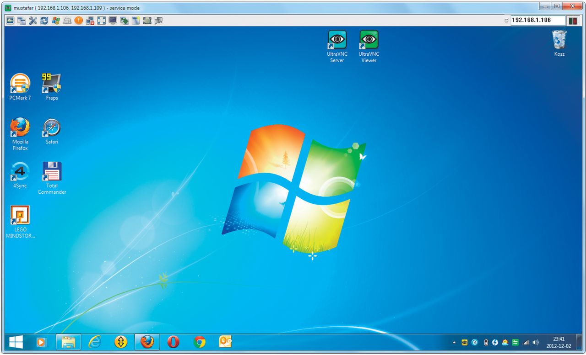Select the PCMark 7 desktop shortcut
This screenshot has width=586, height=355.
(20, 87)
